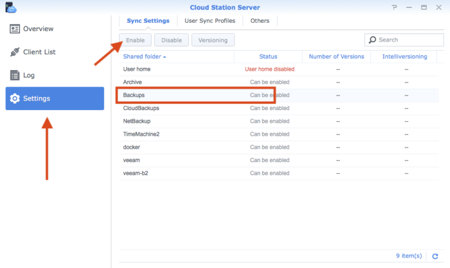Image resolution: width=450 pixels, height=268 pixels.
Task: Click the '9 item(s)' count
Action: (x=409, y=256)
